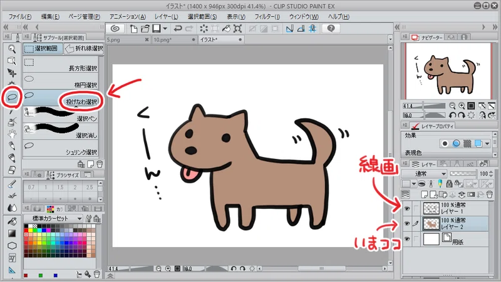
Task: Adjust layer opacity slider
Action: [x=463, y=174]
